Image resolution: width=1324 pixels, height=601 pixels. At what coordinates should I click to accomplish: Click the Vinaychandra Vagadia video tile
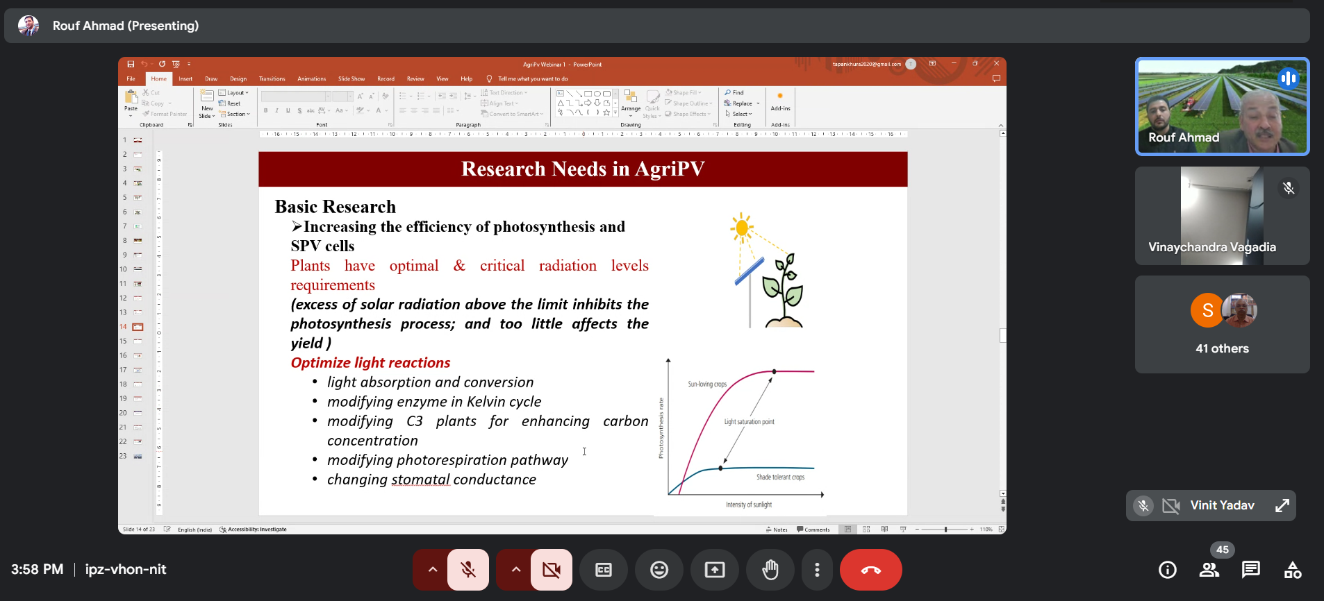tap(1222, 216)
